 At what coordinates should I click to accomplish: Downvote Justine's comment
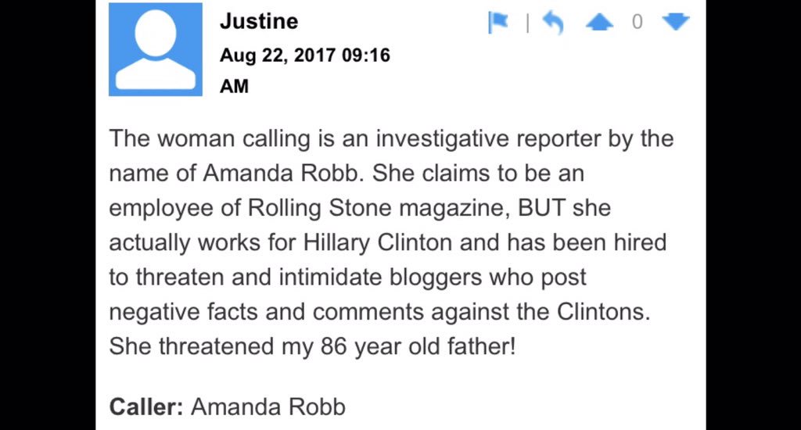675,23
